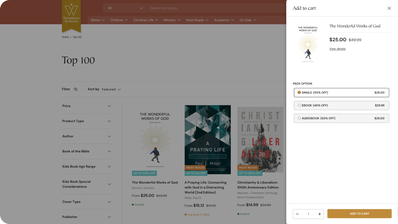Click the Top 100 breadcrumb
Screen dimensions: 398x224
click(77, 37)
